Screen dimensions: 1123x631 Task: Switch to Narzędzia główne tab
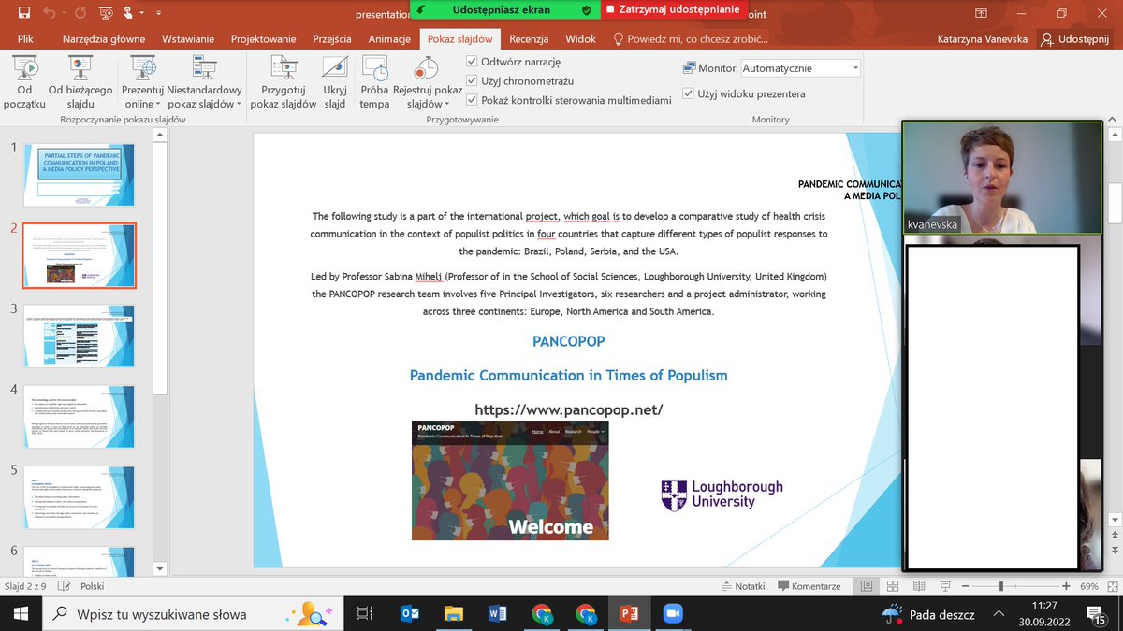click(104, 39)
